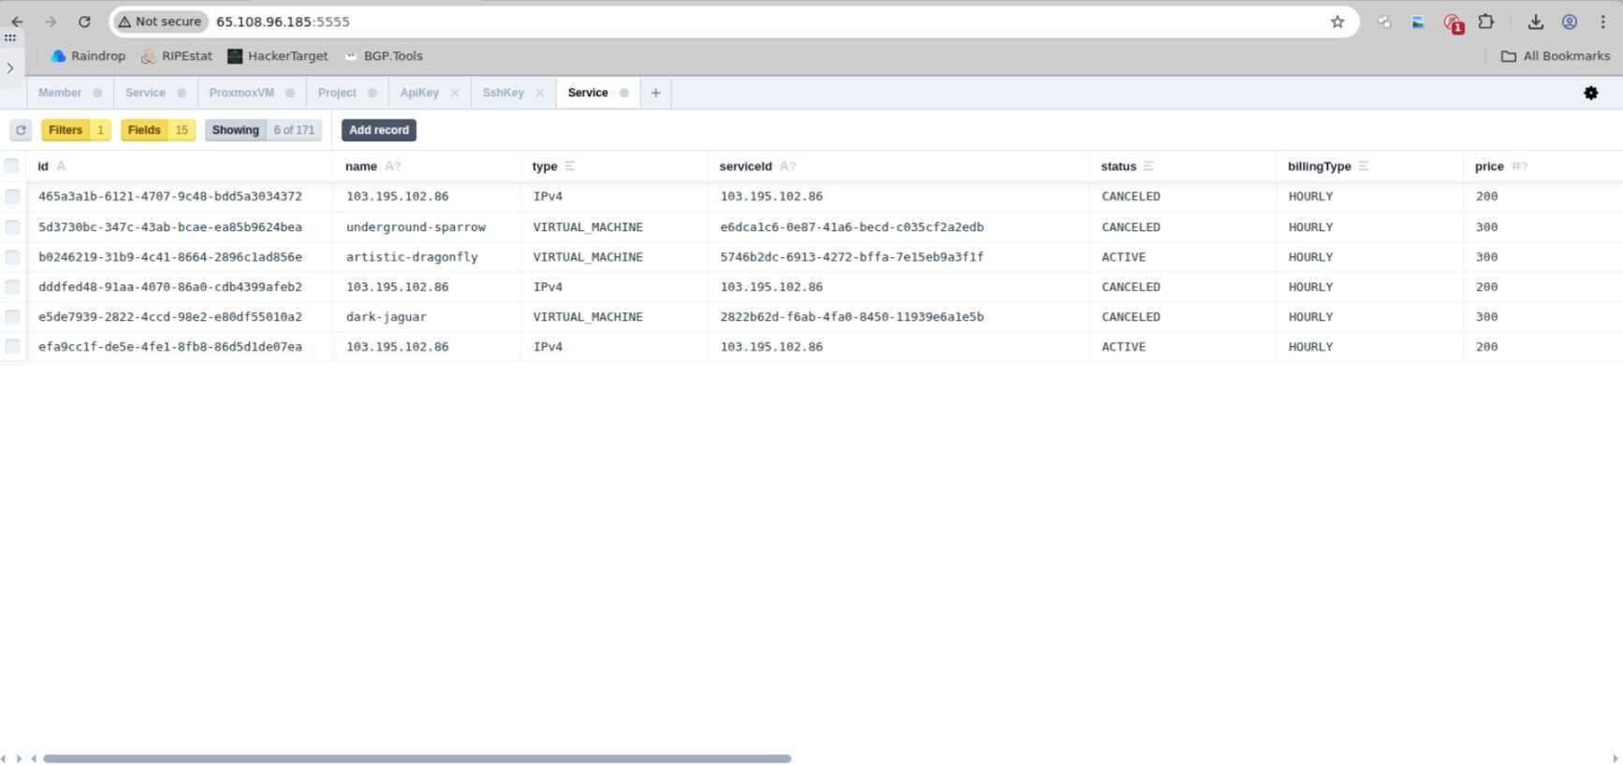Open the settings gear icon
Viewport: 1623px width, 765px height.
(x=1590, y=93)
